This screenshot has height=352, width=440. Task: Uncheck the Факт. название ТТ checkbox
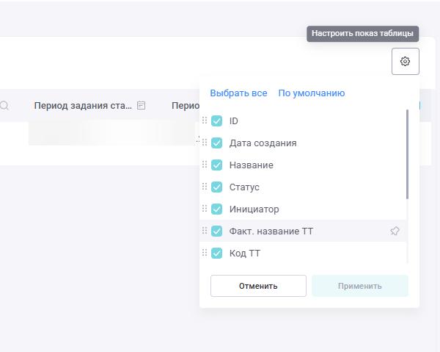[x=216, y=231]
